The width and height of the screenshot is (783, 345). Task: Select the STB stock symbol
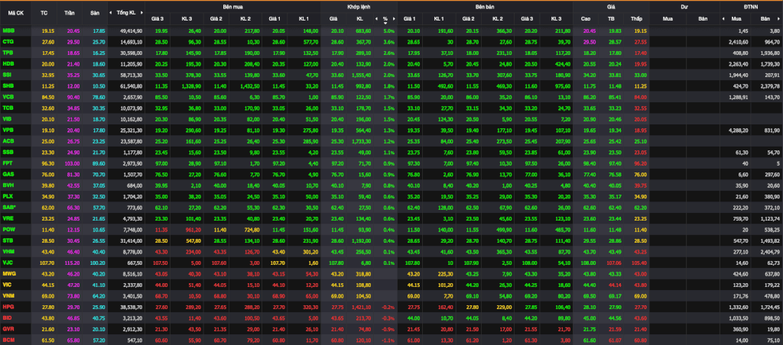pos(8,240)
